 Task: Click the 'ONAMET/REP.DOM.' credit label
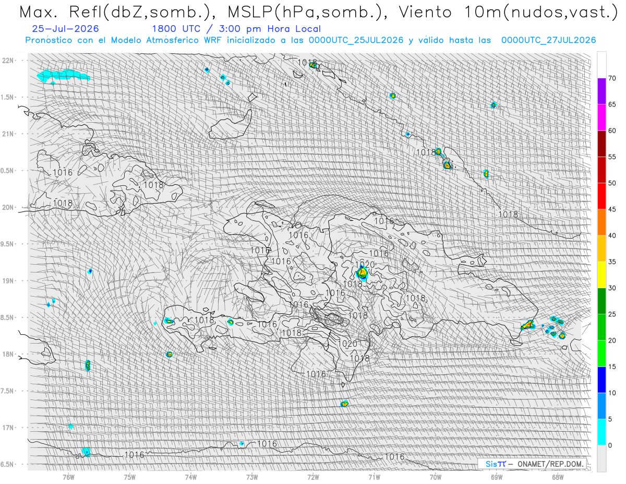coord(551,464)
